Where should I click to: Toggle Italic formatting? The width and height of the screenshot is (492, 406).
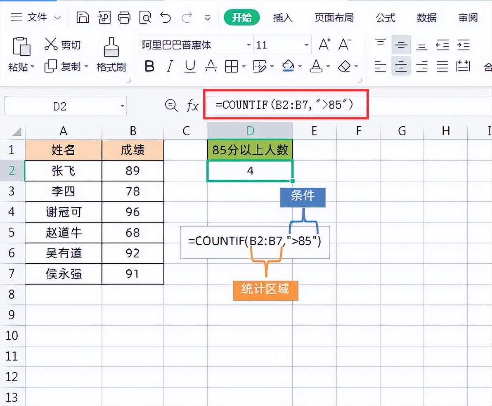(170, 66)
